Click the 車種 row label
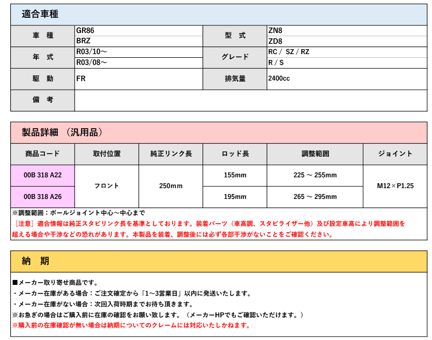This screenshot has width=432, height=340. tap(43, 36)
